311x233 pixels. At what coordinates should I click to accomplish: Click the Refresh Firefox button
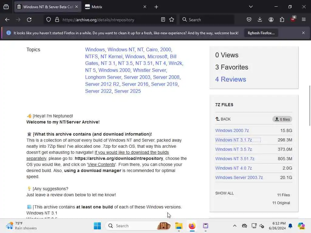point(261,33)
